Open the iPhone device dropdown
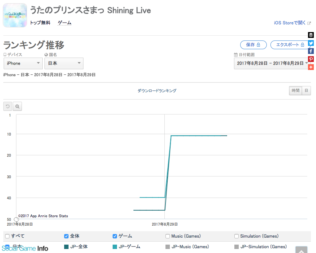Viewport: 316px width, 253px height. 23,63
